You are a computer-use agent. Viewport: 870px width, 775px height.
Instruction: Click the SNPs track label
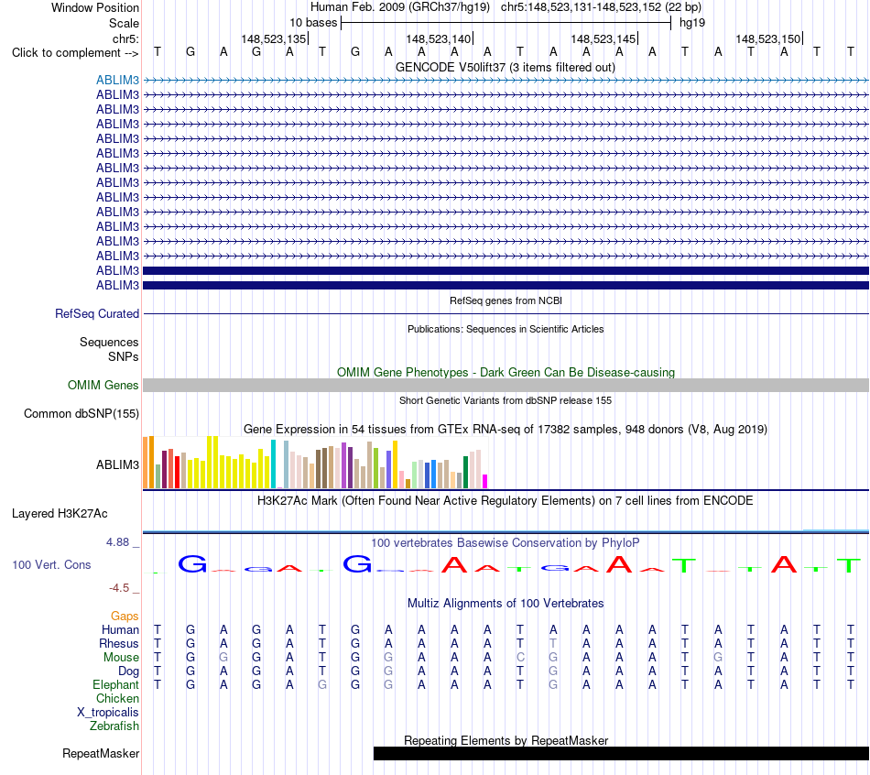pyautogui.click(x=124, y=357)
